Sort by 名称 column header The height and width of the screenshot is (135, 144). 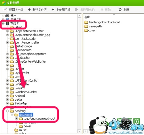coord(87,17)
